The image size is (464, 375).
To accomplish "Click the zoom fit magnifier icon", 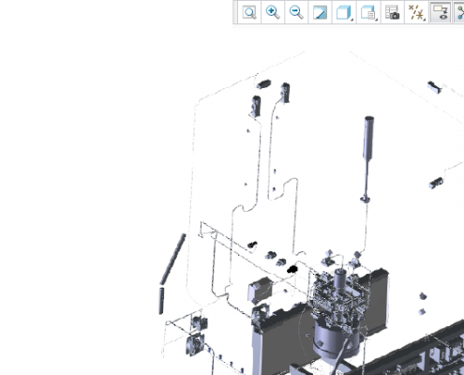I will point(249,12).
